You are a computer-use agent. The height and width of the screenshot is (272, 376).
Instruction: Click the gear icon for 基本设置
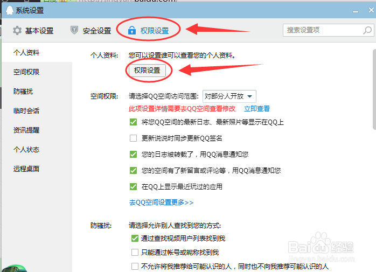pyautogui.click(x=17, y=31)
